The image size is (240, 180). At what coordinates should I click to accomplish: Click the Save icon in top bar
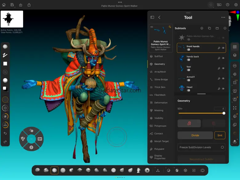(12, 5)
